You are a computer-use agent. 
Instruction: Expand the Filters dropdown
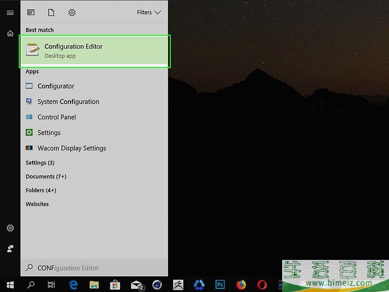point(149,12)
